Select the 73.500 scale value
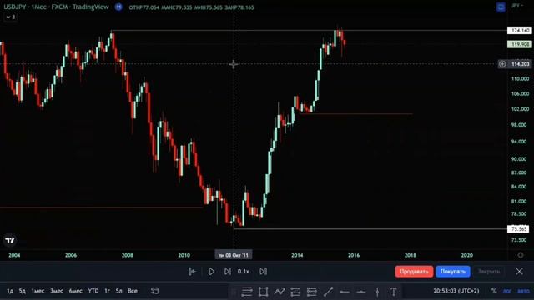Image resolution: width=534 pixels, height=300 pixels. pyautogui.click(x=519, y=240)
